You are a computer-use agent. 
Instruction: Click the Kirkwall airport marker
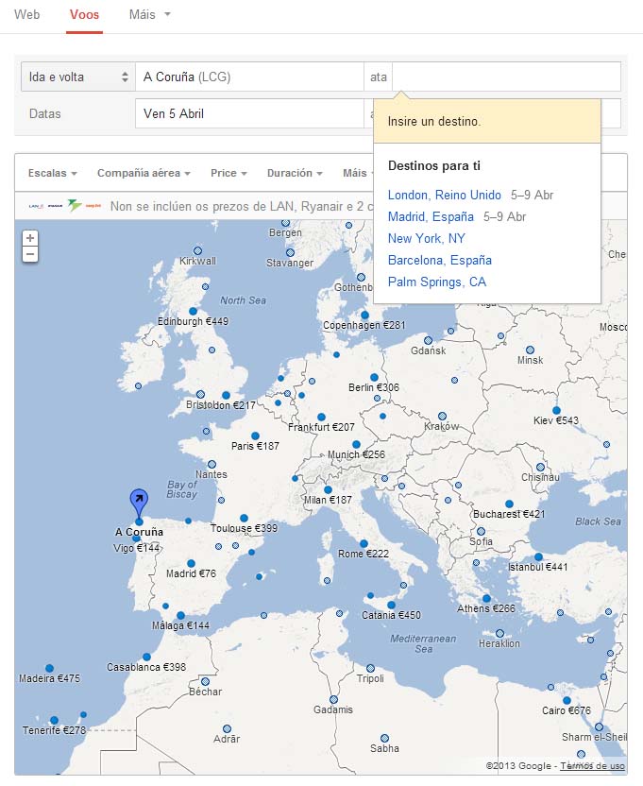coord(198,250)
